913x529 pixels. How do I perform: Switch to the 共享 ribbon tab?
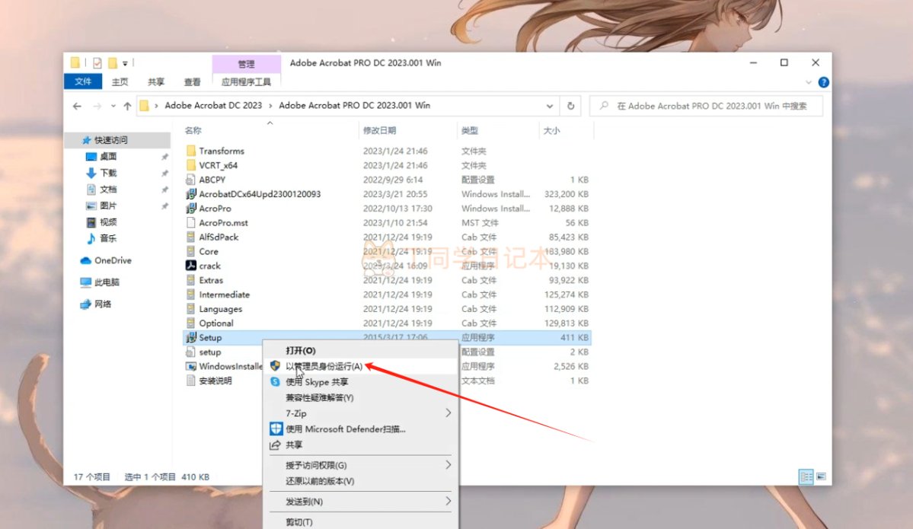point(156,82)
